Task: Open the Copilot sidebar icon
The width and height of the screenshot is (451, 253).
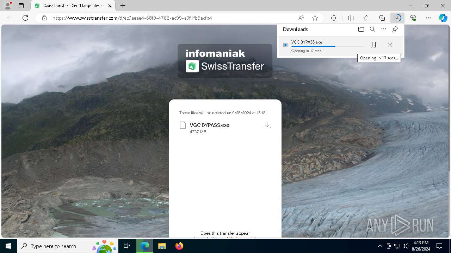Action: coord(443,18)
